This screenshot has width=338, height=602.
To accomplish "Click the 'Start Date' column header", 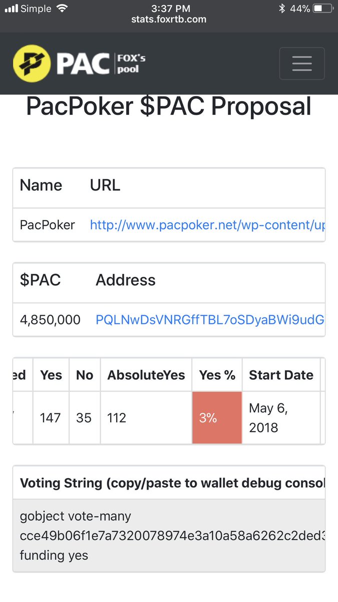I will point(281,375).
